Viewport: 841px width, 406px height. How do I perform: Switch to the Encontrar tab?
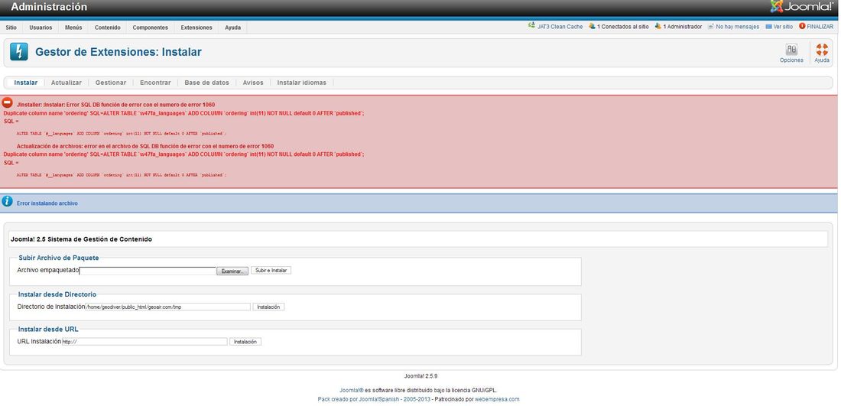click(x=155, y=83)
